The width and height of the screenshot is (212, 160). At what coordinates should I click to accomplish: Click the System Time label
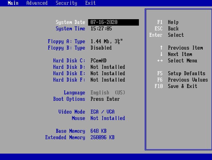click(70, 28)
